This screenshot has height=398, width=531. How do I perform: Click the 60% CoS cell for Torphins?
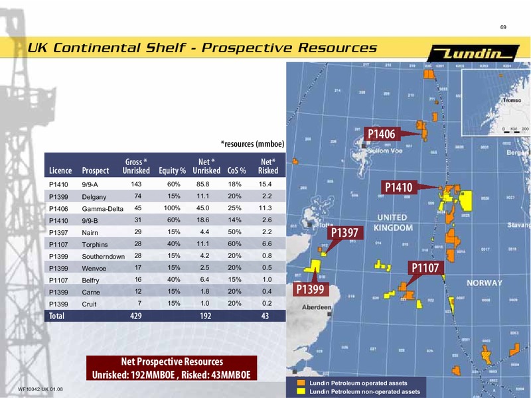234,243
